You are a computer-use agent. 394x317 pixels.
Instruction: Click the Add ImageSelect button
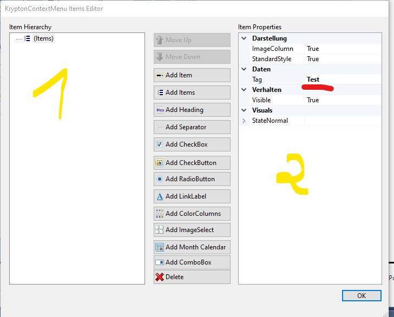(192, 230)
